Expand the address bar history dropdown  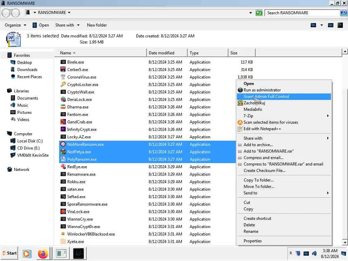pyautogui.click(x=250, y=13)
